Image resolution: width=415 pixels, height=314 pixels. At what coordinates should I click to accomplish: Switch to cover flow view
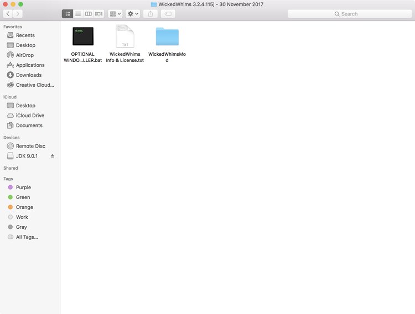[98, 14]
